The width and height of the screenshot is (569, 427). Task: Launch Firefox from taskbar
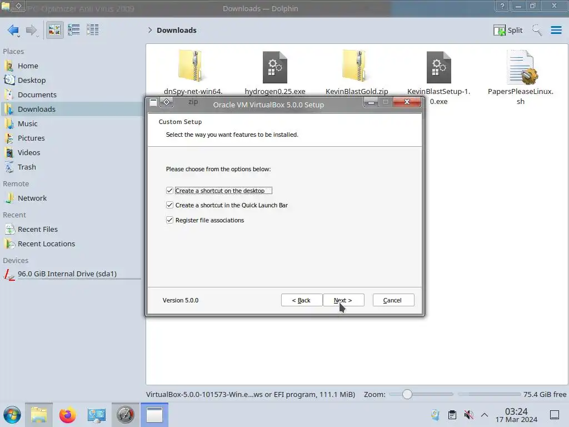67,415
